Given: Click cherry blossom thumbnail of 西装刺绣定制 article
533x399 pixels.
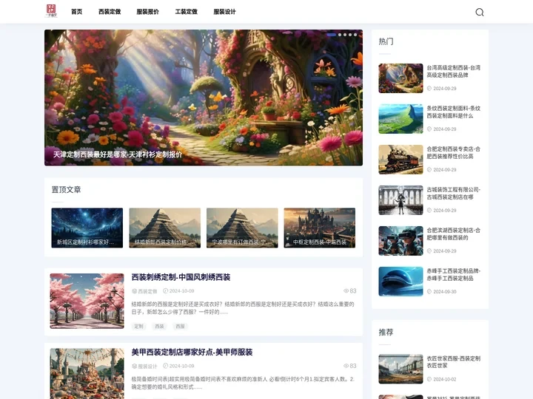Looking at the screenshot, I should click(x=87, y=301).
